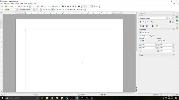Click the Export as PDF icon
The image size is (179, 100).
[19, 6]
